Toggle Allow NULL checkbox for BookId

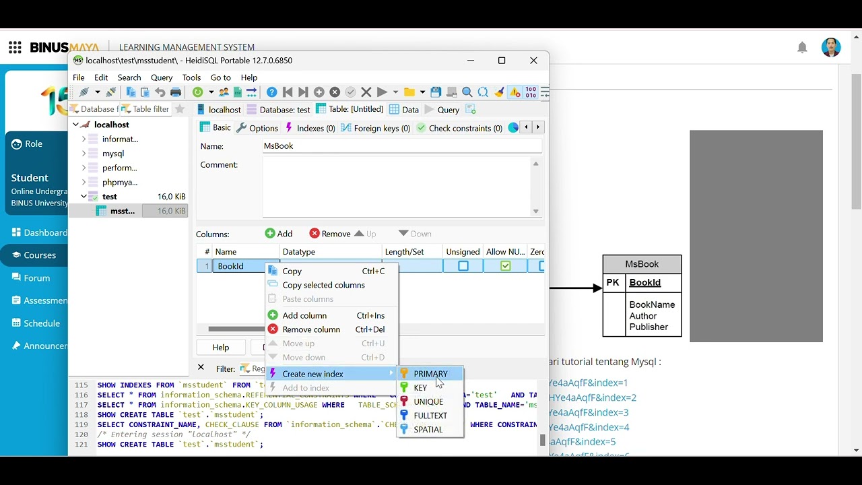coord(506,266)
